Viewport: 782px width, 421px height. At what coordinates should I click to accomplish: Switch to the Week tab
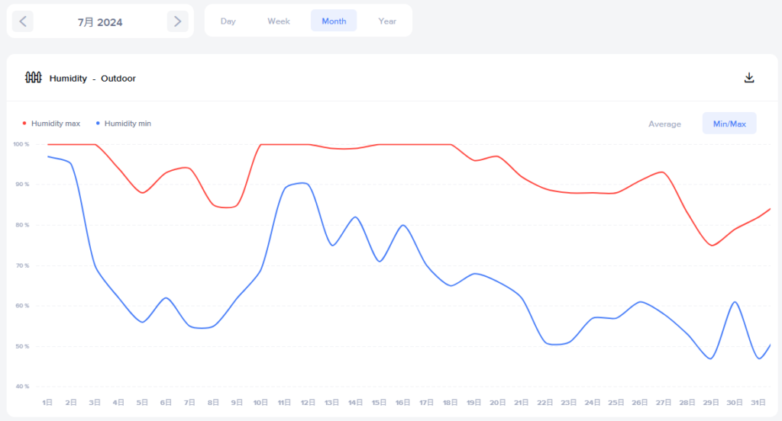[x=278, y=21]
